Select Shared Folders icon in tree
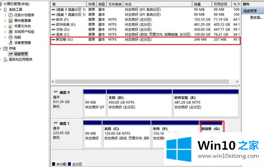 [x=11, y=26]
